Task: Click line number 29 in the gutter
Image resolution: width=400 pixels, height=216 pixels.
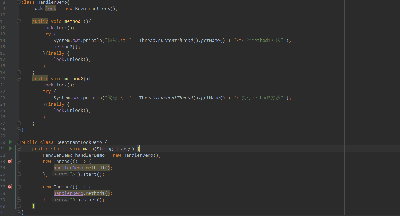Action: 3,136
